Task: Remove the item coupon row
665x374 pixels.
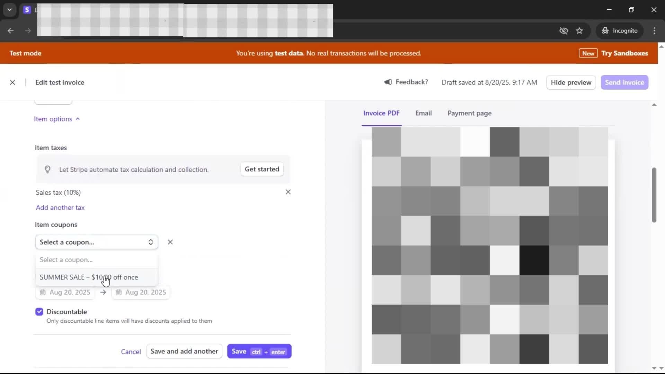Action: click(170, 242)
